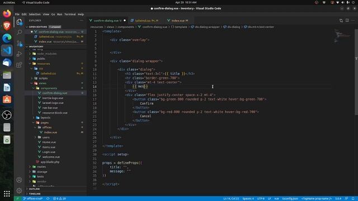Click the offices-crud branch in status bar
358x201 pixels.
point(33,199)
